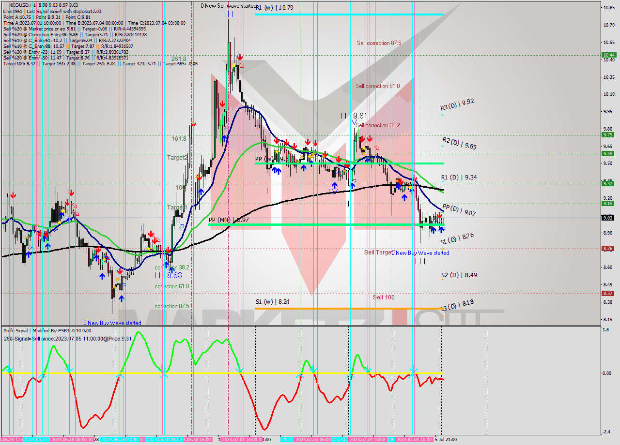Select the 'PP (D) | 9.07' pivot label
The width and height of the screenshot is (620, 445).
coord(459,210)
